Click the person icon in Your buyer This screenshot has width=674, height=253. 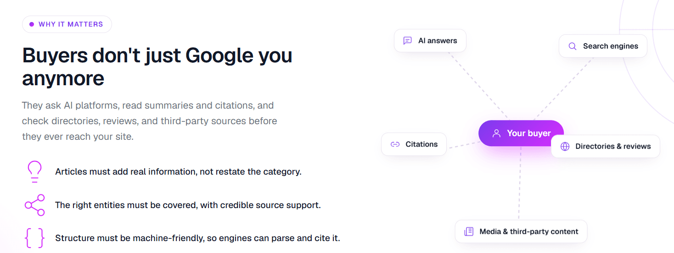tap(496, 133)
